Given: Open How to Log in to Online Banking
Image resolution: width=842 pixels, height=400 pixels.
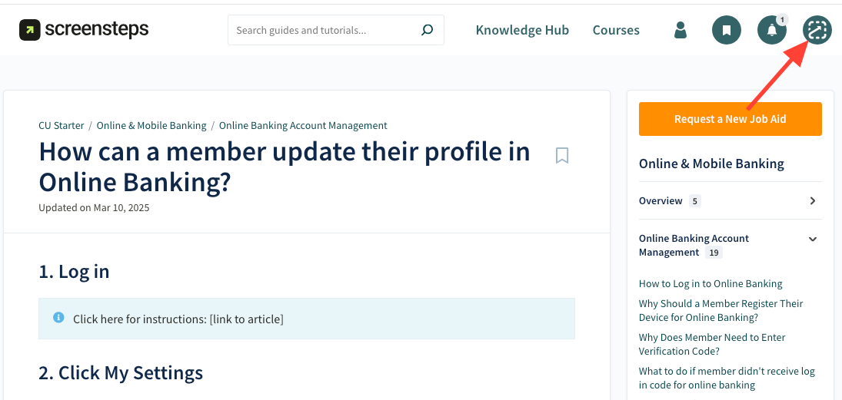Looking at the screenshot, I should coord(711,284).
